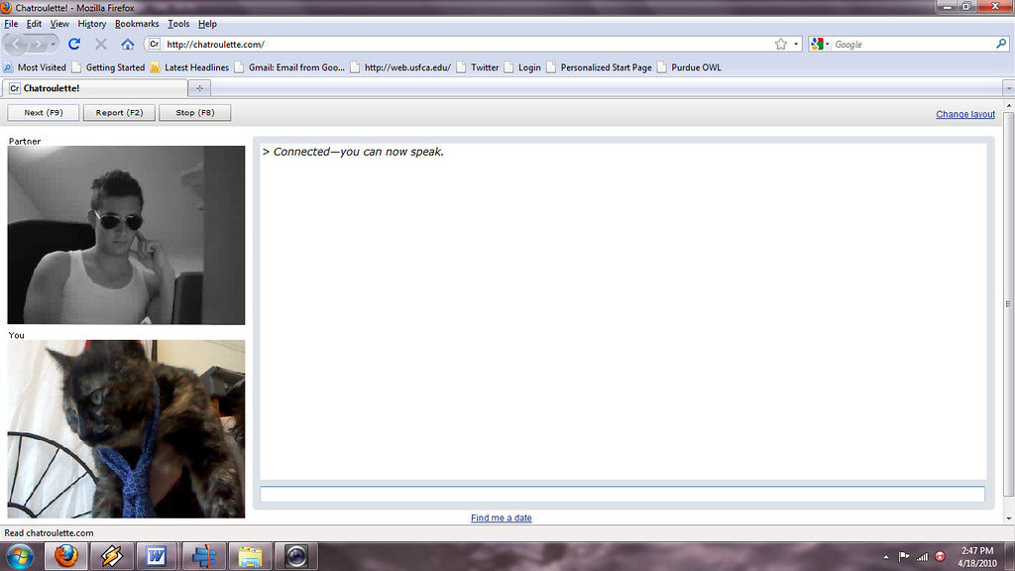The height and width of the screenshot is (571, 1015).
Task: Open the blue puzzle app in taskbar
Action: 204,556
